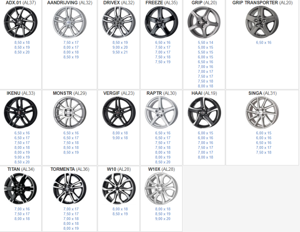
Task: Open the TITAN wheel image
Action: [21, 188]
